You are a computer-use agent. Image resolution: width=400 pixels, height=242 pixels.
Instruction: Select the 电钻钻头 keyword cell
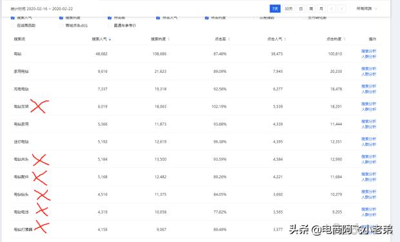coord(21,194)
